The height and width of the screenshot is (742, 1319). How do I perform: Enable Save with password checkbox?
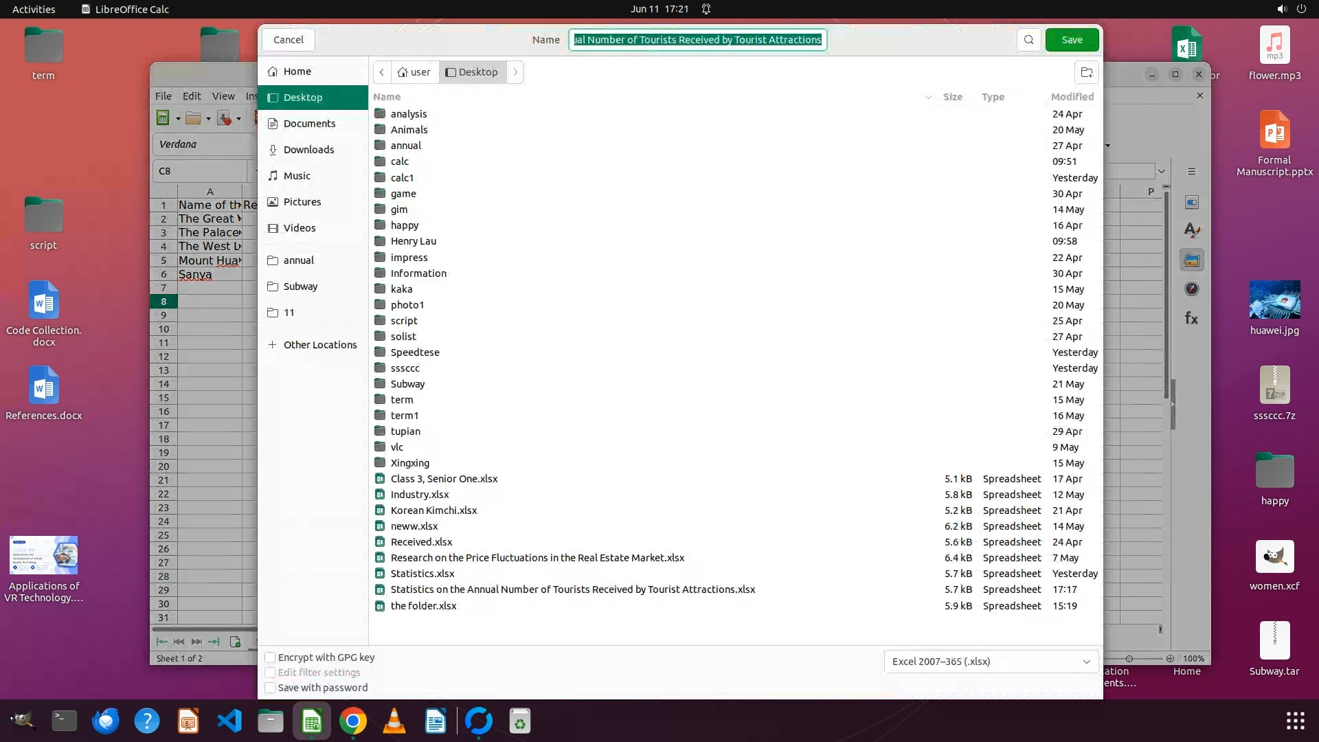point(271,688)
